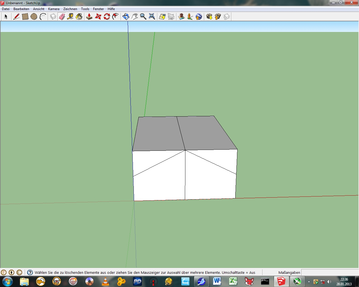The image size is (359, 287).
Task: Open the Zeichnen menu
Action: click(x=70, y=9)
